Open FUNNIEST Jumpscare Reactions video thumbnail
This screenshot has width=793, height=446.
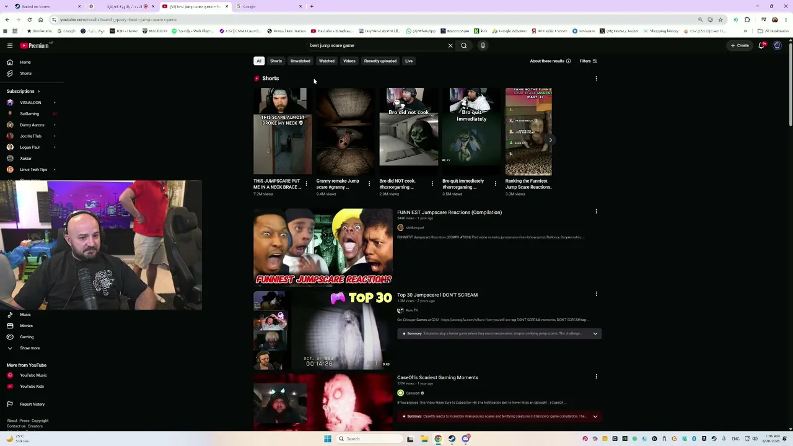pyautogui.click(x=323, y=247)
